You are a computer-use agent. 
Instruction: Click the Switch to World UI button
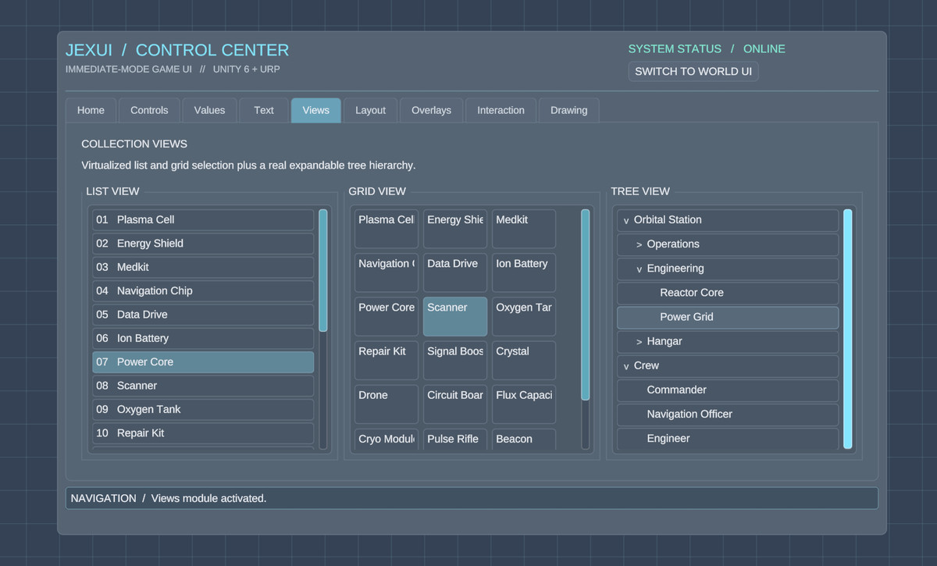click(x=693, y=71)
